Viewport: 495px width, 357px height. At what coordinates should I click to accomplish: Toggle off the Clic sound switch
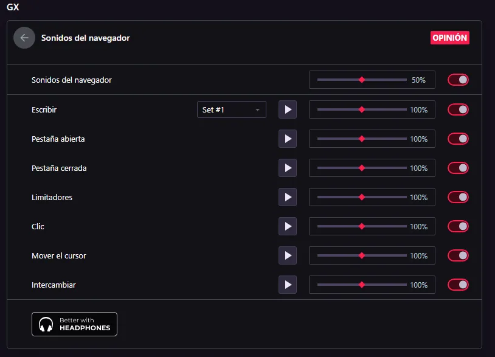click(x=458, y=226)
